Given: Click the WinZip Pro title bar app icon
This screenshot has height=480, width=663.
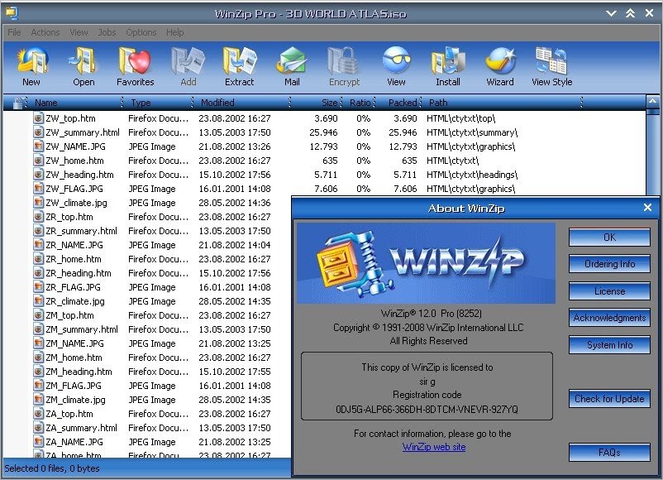Looking at the screenshot, I should tap(12, 13).
